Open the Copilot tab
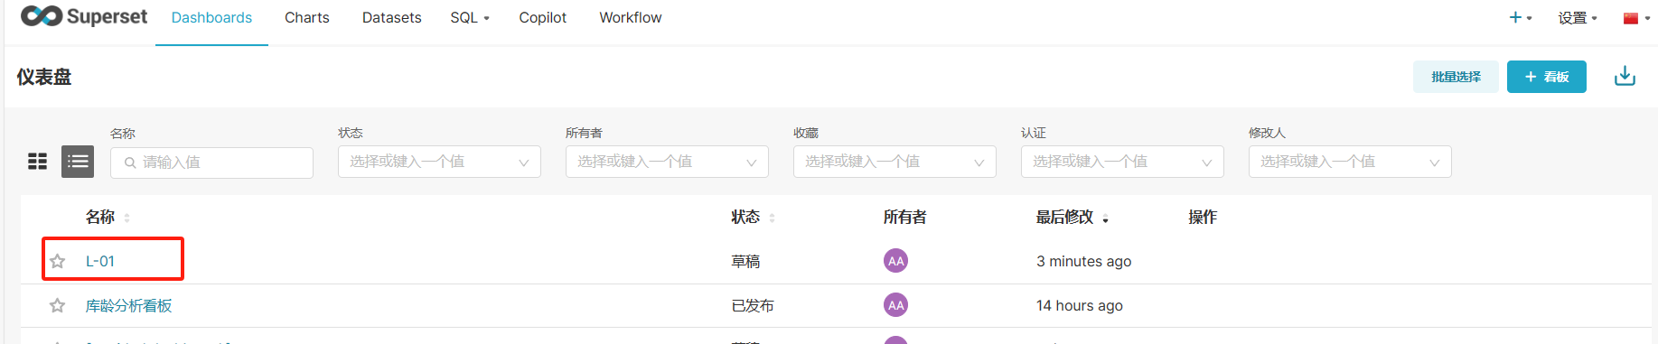Viewport: 1658px width, 344px height. (542, 17)
